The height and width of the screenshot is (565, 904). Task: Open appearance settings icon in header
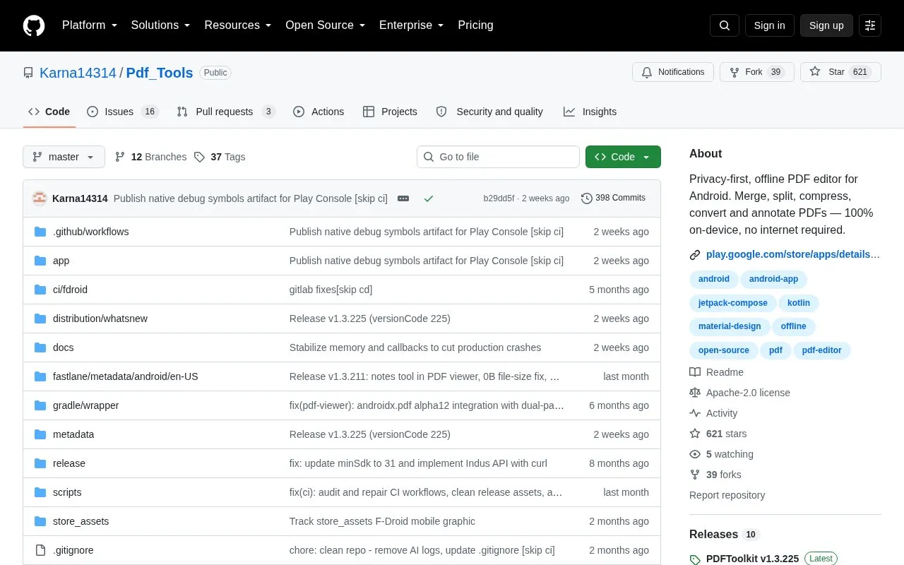point(870,25)
